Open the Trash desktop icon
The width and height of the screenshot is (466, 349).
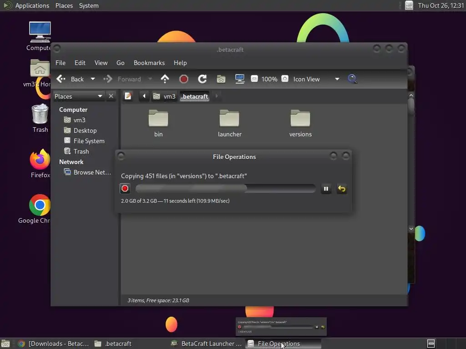point(40,118)
